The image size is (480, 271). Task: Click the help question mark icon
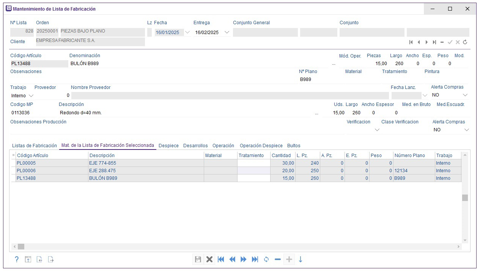tap(17, 259)
